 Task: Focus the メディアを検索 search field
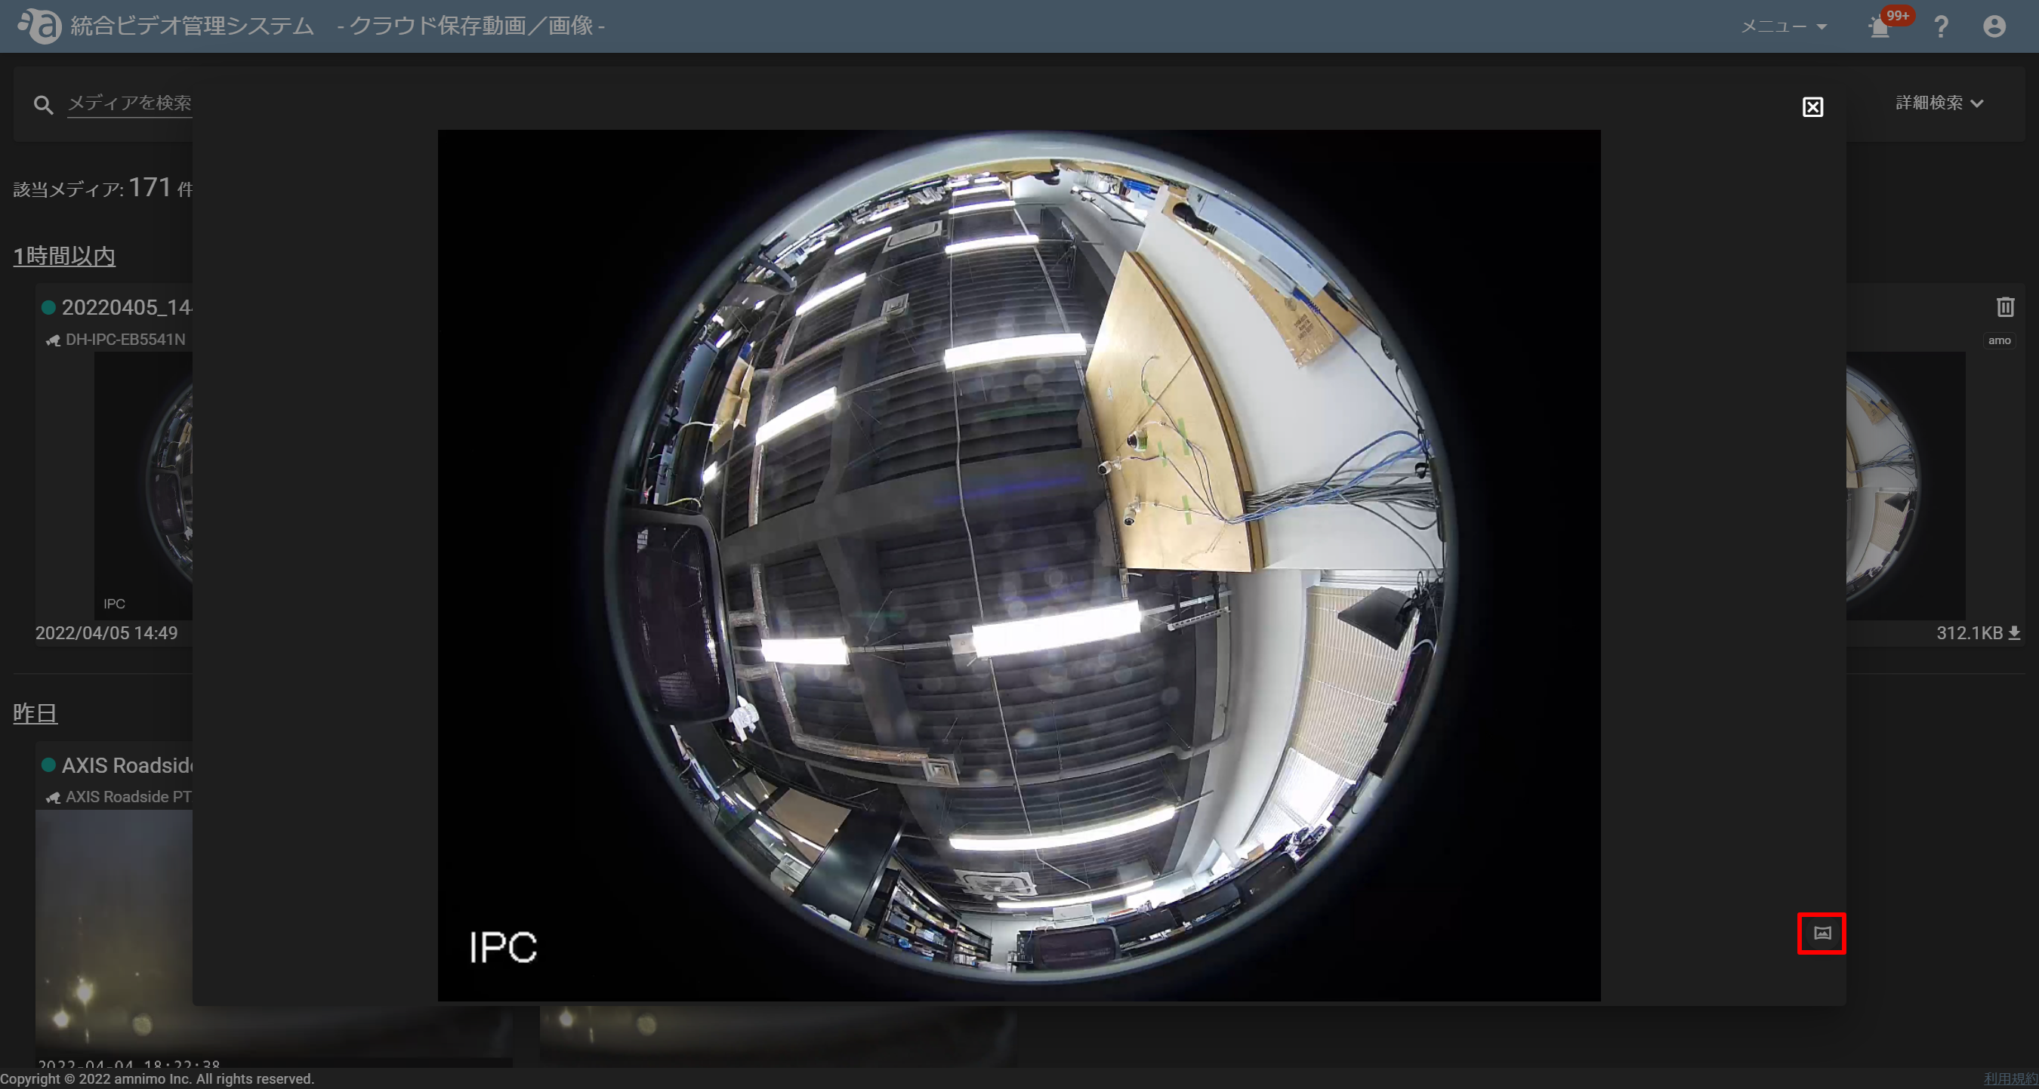(129, 103)
